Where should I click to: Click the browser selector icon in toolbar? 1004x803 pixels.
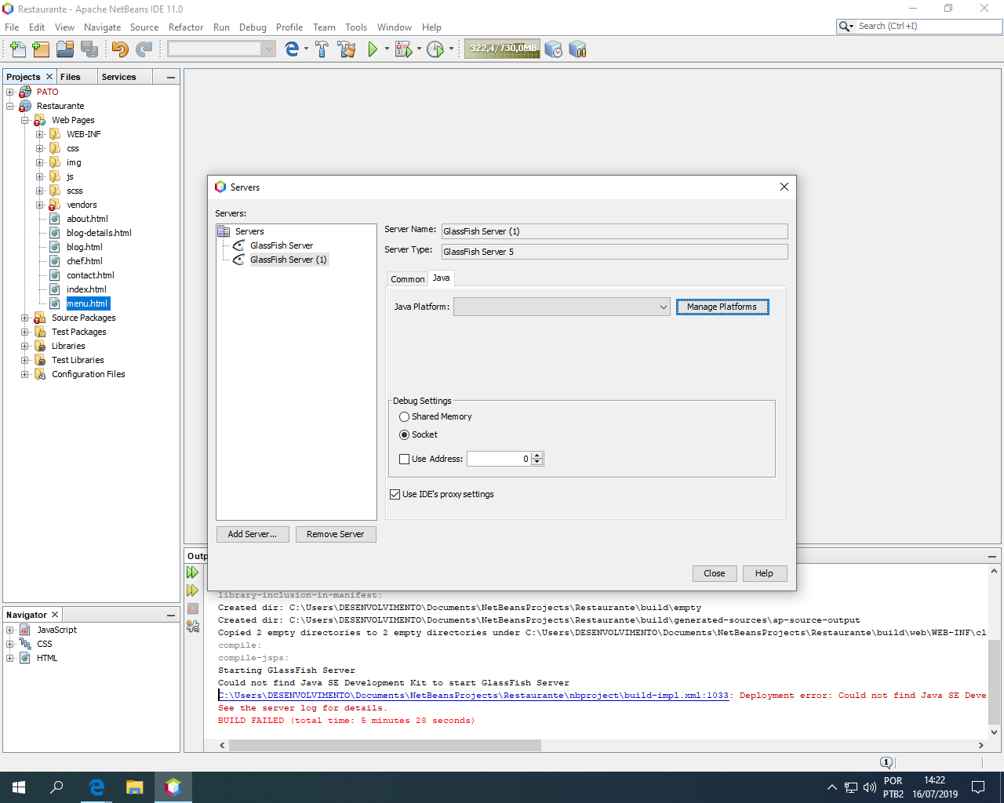click(x=292, y=49)
